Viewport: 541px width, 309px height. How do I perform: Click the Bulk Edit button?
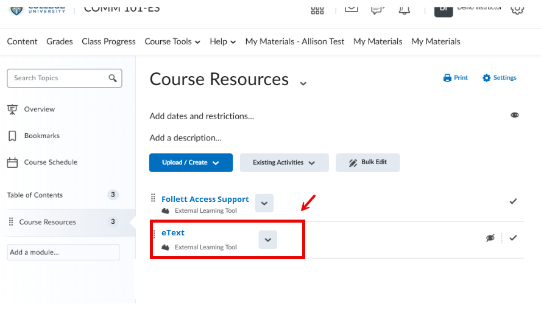point(367,162)
